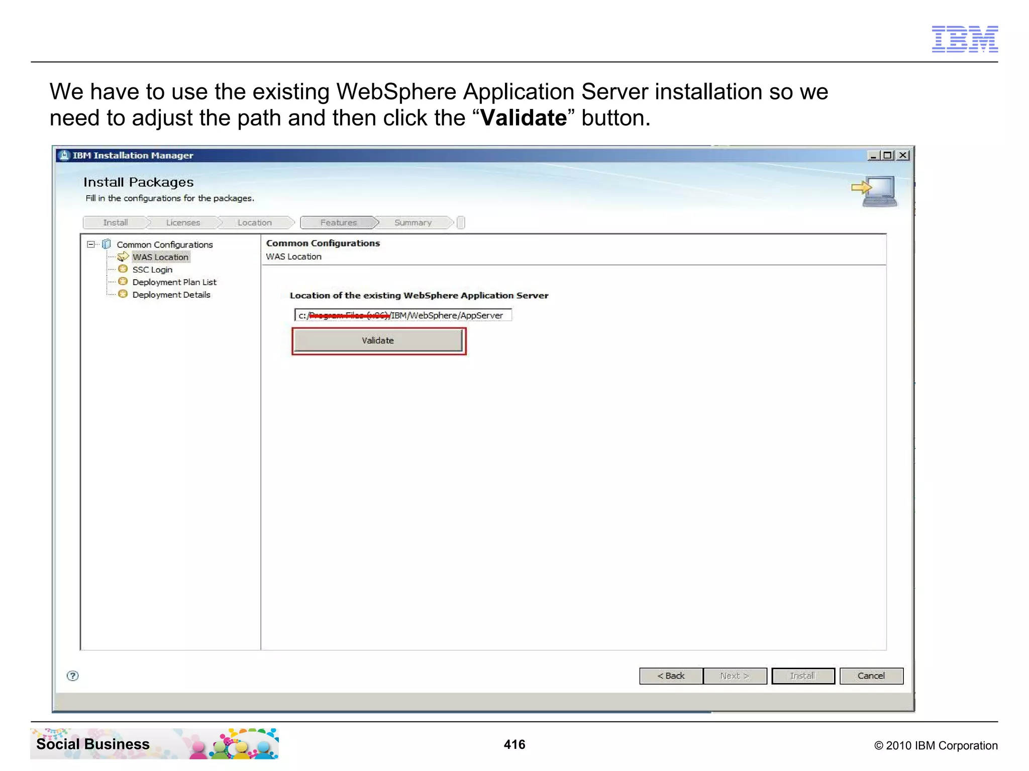Click the < Back button
The height and width of the screenshot is (771, 1029).
(671, 676)
